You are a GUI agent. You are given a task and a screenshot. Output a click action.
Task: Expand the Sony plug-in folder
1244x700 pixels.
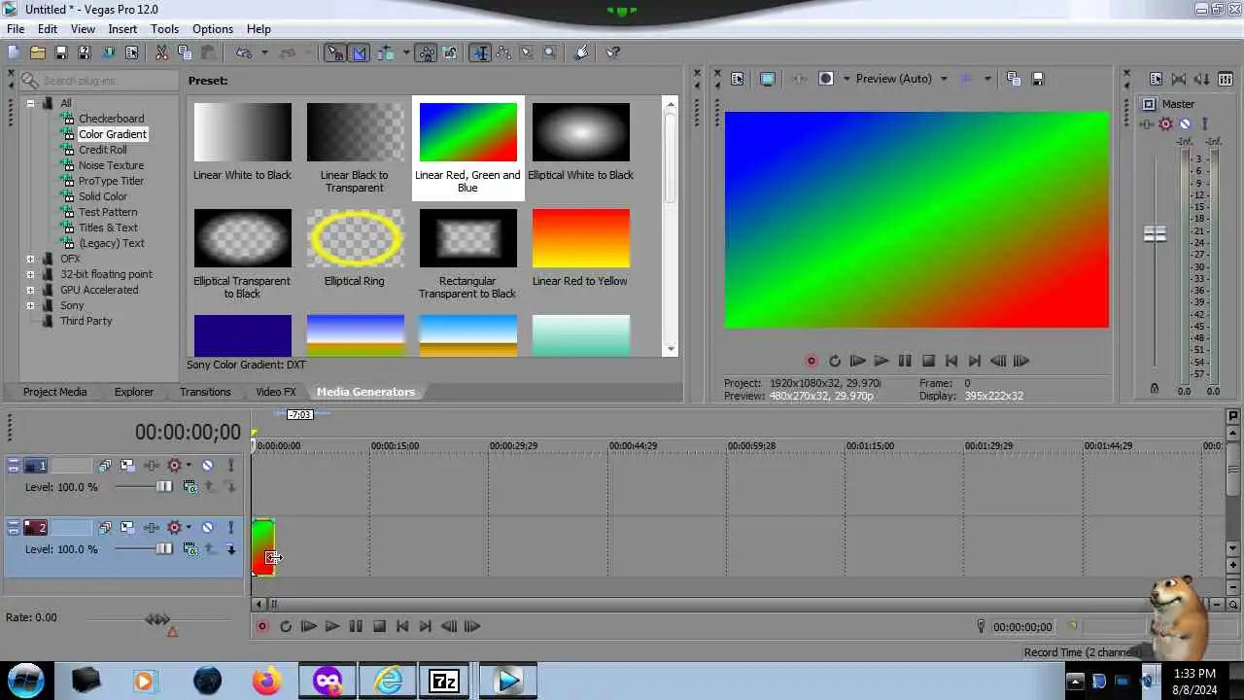tap(30, 306)
